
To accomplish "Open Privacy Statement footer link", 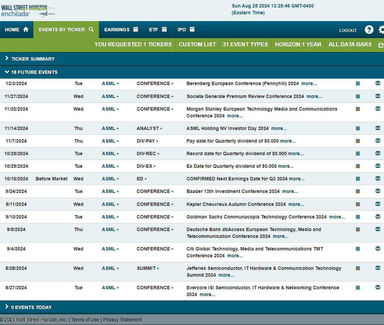I will (x=122, y=320).
